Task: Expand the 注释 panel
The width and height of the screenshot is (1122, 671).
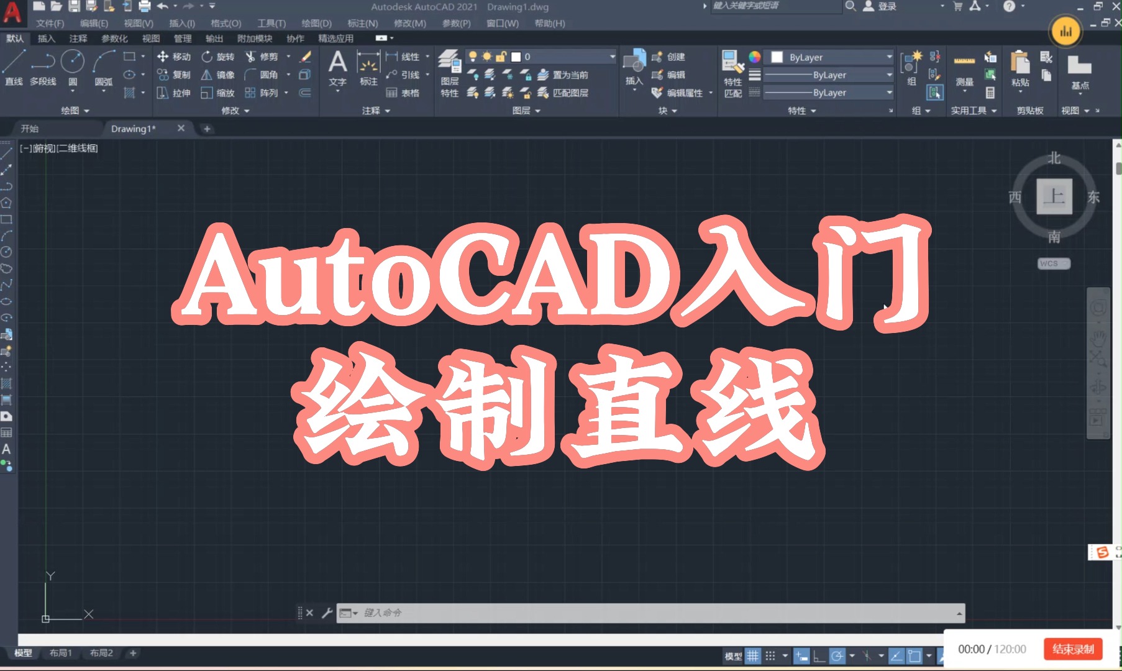Action: pyautogui.click(x=376, y=111)
